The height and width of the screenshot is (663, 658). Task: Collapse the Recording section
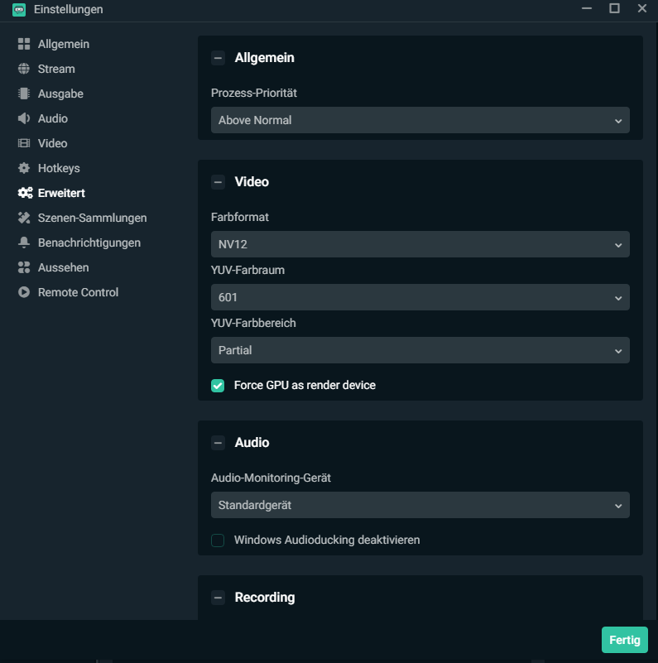coord(218,598)
